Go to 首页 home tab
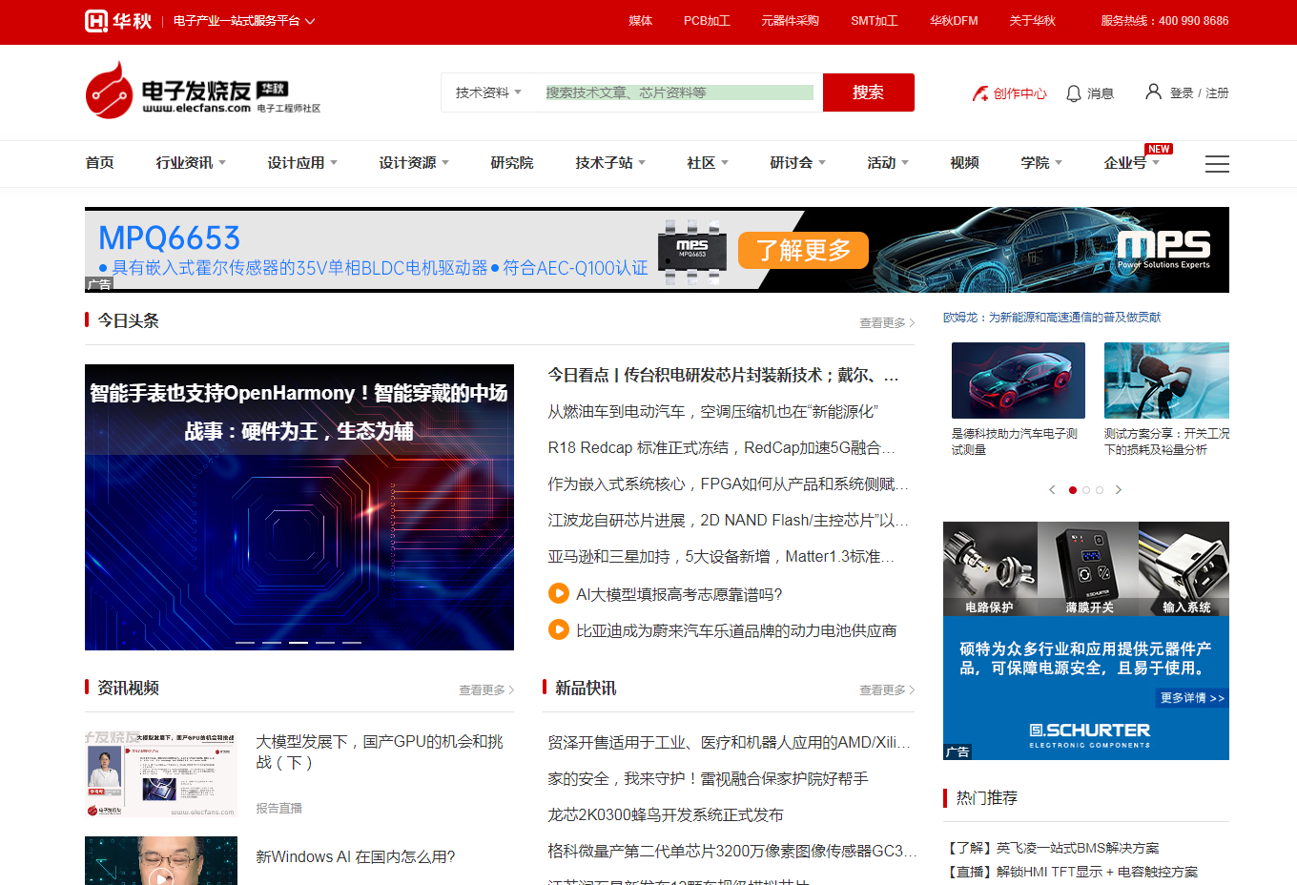Image resolution: width=1297 pixels, height=885 pixels. click(x=99, y=163)
